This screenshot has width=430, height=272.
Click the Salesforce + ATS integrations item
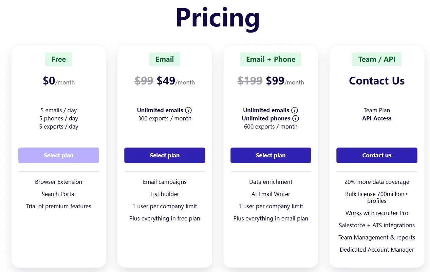click(377, 225)
